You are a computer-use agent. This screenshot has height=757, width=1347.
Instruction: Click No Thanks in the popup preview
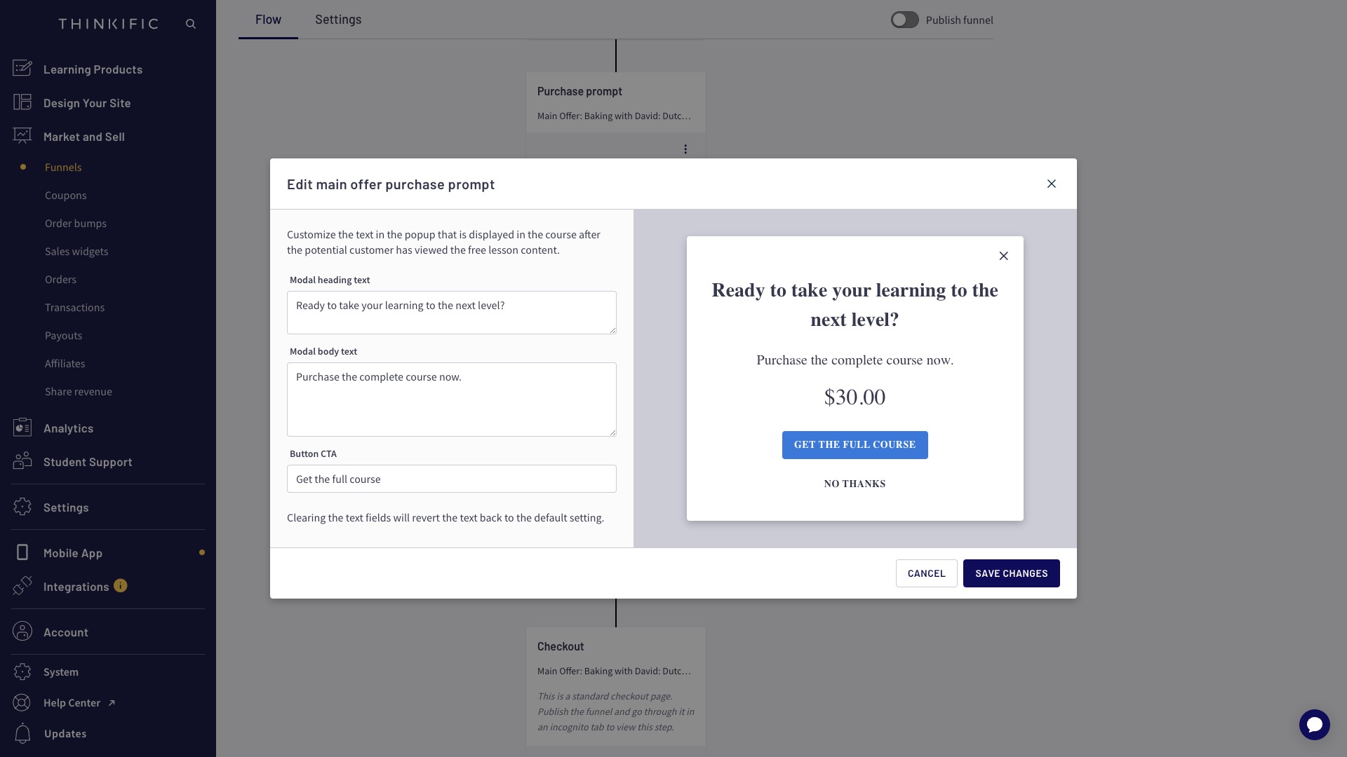click(855, 483)
